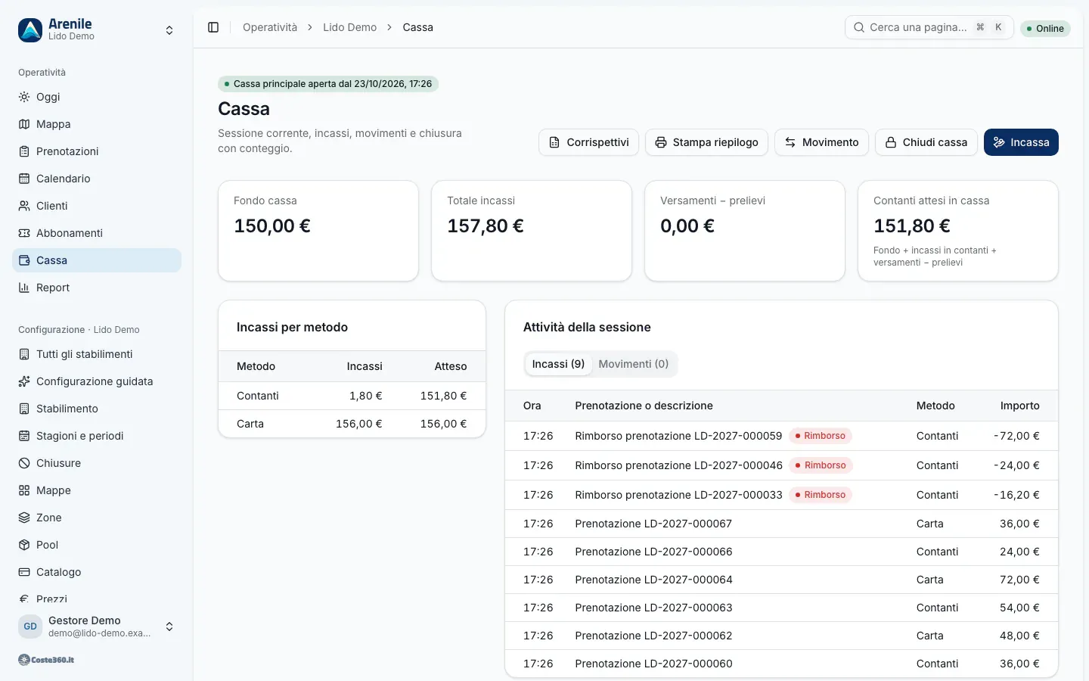
Task: Open Tutti gli stabilimenti
Action: (x=97, y=354)
